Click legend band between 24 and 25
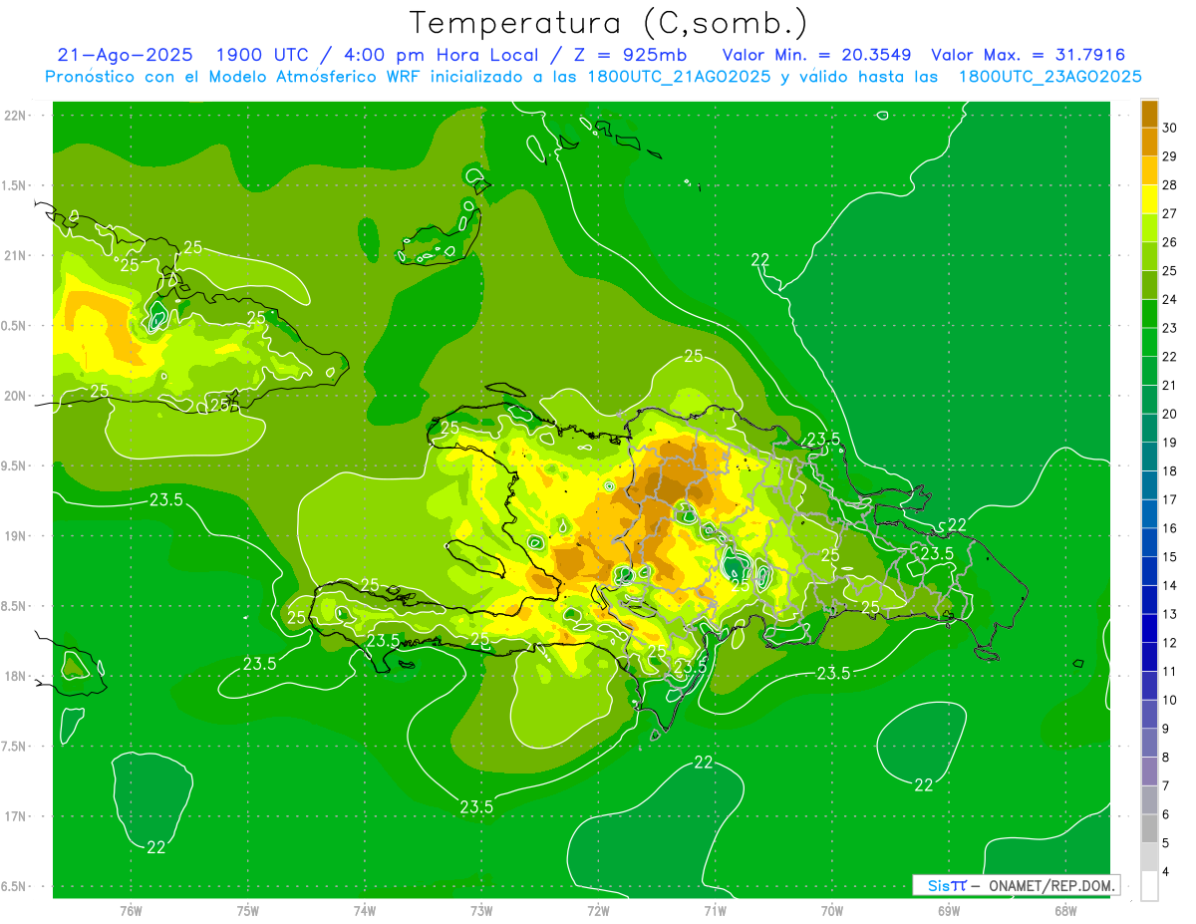Viewport: 1196px width, 924px height. pyautogui.click(x=1149, y=285)
